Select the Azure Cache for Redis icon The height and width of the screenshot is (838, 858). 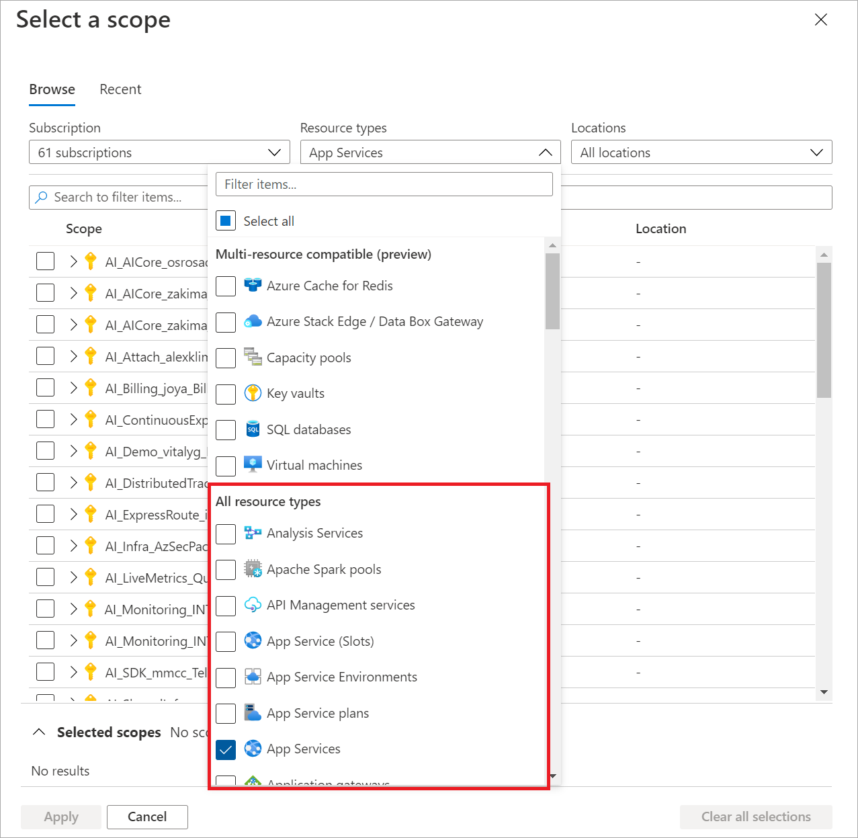coord(253,285)
